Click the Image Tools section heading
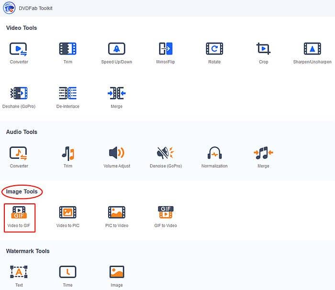This screenshot has height=290, width=335. tap(22, 191)
